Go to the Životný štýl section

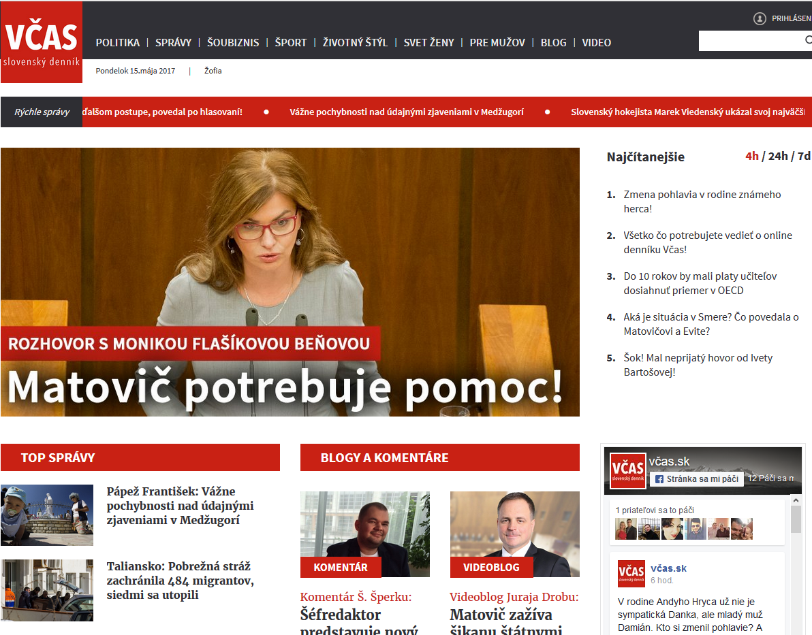pos(355,42)
